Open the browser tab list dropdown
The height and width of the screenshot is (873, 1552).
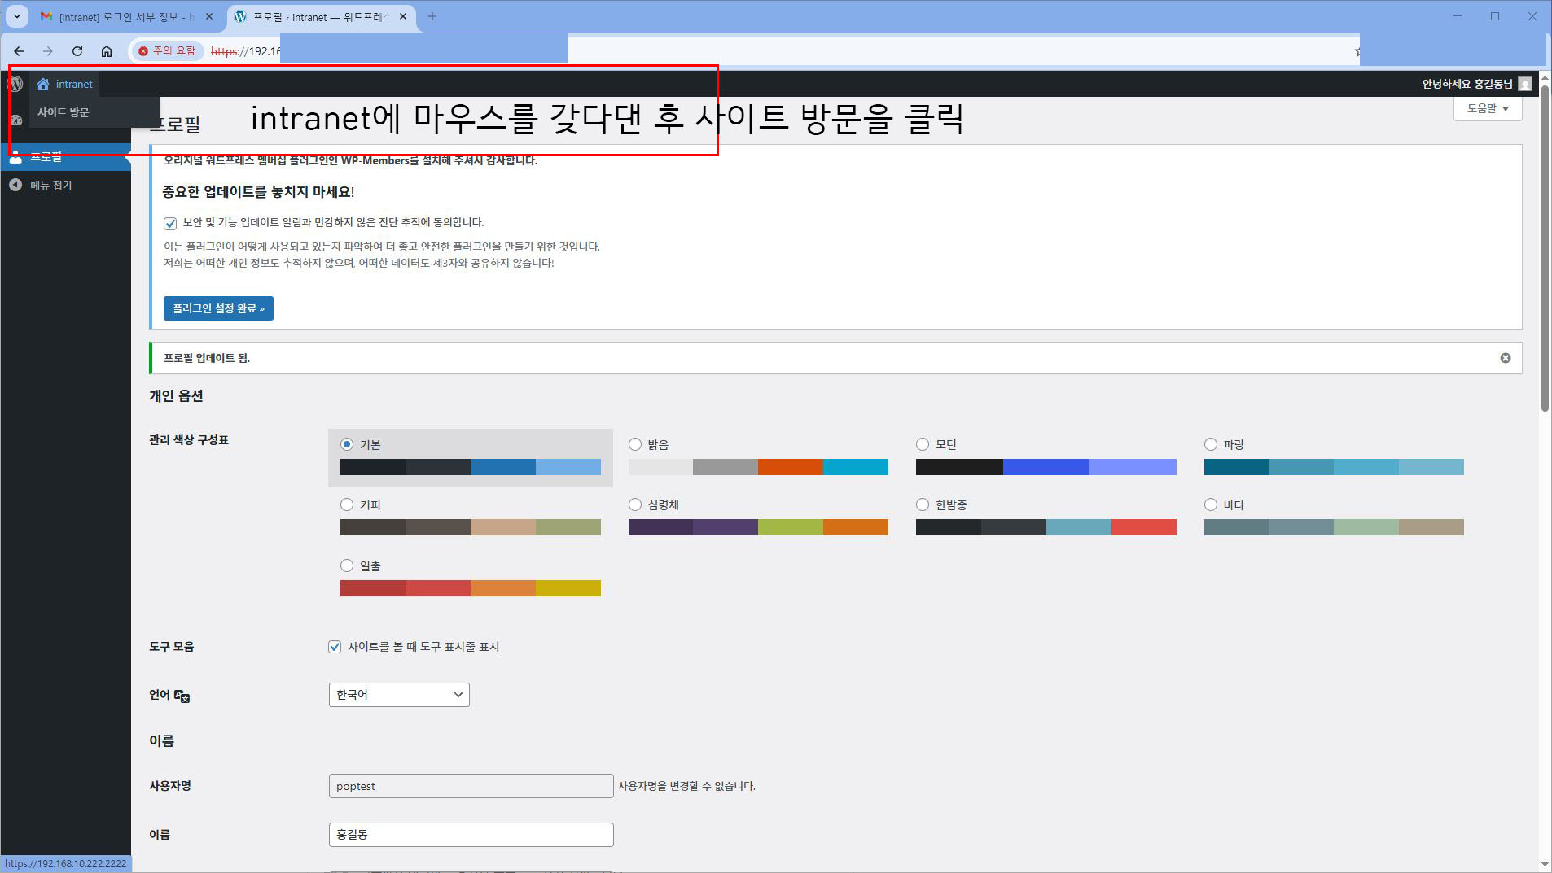click(x=16, y=16)
